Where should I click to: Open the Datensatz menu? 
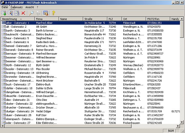pyautogui.click(x=17, y=7)
